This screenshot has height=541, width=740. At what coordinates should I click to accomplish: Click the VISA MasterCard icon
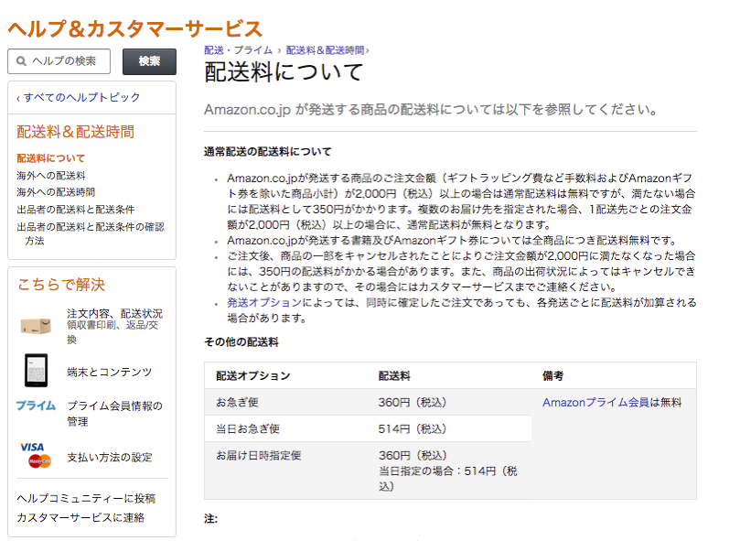(x=36, y=455)
